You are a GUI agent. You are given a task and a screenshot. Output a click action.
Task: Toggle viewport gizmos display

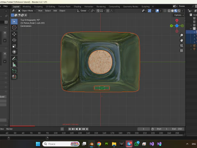pos(150,11)
